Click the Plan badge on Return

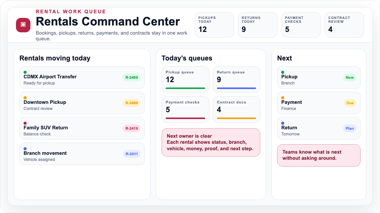click(x=350, y=128)
